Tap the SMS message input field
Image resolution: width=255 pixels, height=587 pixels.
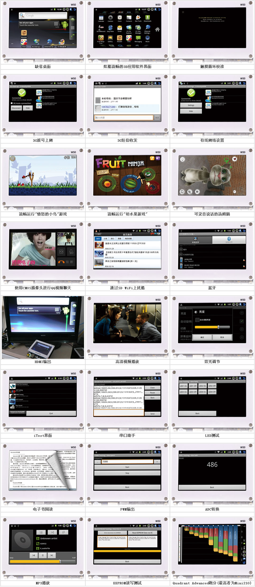coord(124,117)
